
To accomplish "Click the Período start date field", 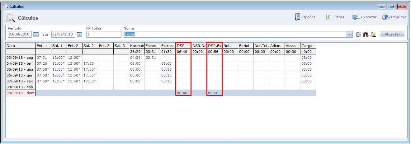I will click(19, 34).
